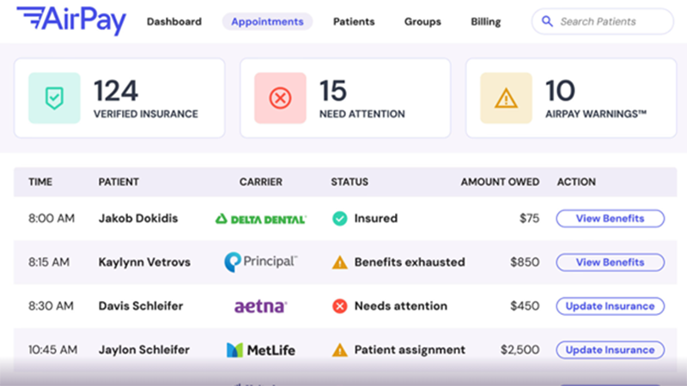Update Insurance for Davis Schleifer
Image resolution: width=687 pixels, height=386 pixels.
610,306
